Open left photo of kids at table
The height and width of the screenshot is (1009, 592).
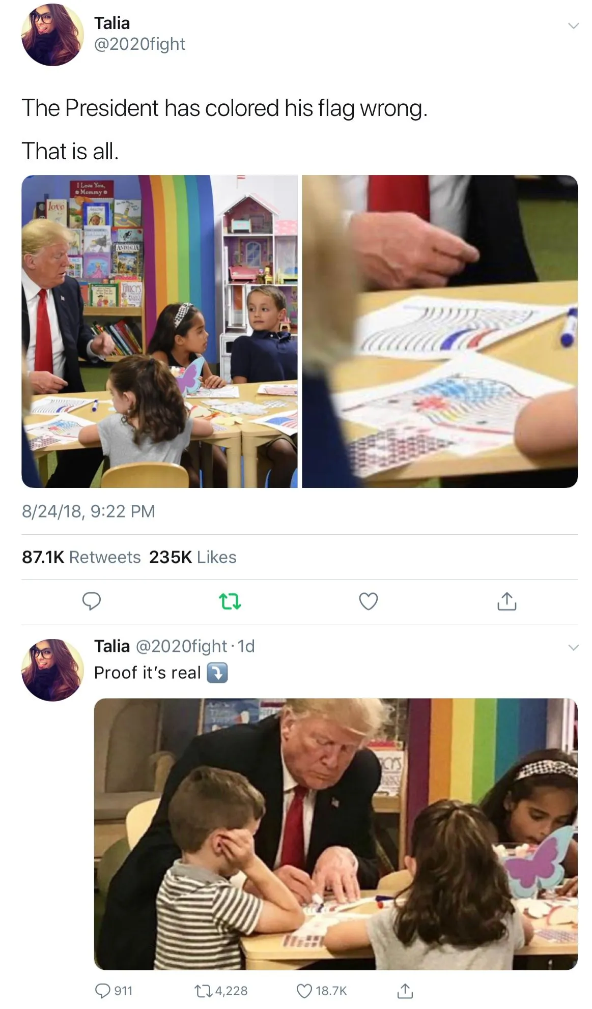(x=159, y=331)
